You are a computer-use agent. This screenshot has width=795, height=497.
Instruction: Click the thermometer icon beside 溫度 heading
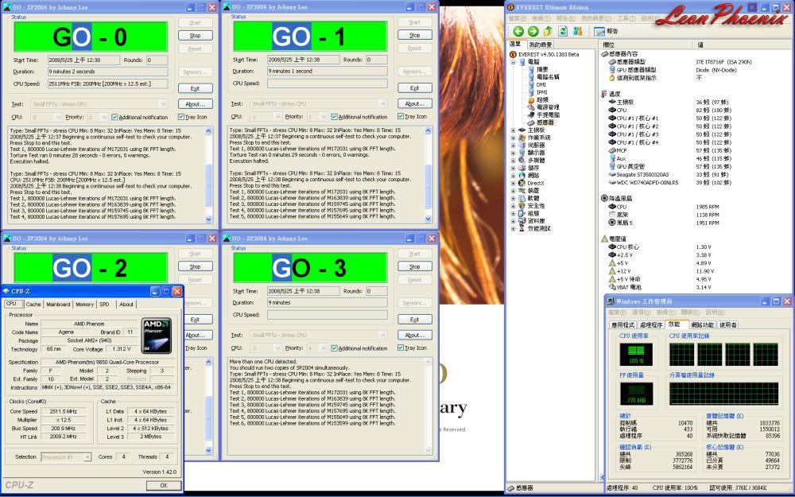[x=604, y=94]
